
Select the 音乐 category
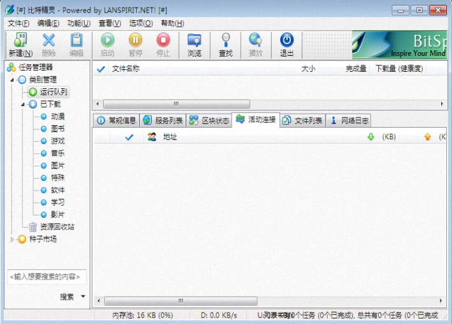tap(52, 153)
